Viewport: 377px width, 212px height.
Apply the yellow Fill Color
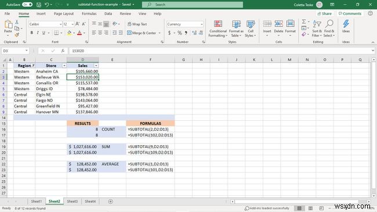click(69, 33)
